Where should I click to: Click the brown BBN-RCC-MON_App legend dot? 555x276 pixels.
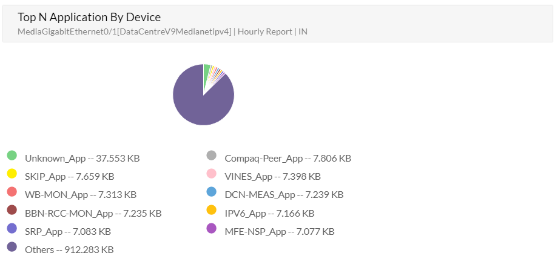point(12,210)
